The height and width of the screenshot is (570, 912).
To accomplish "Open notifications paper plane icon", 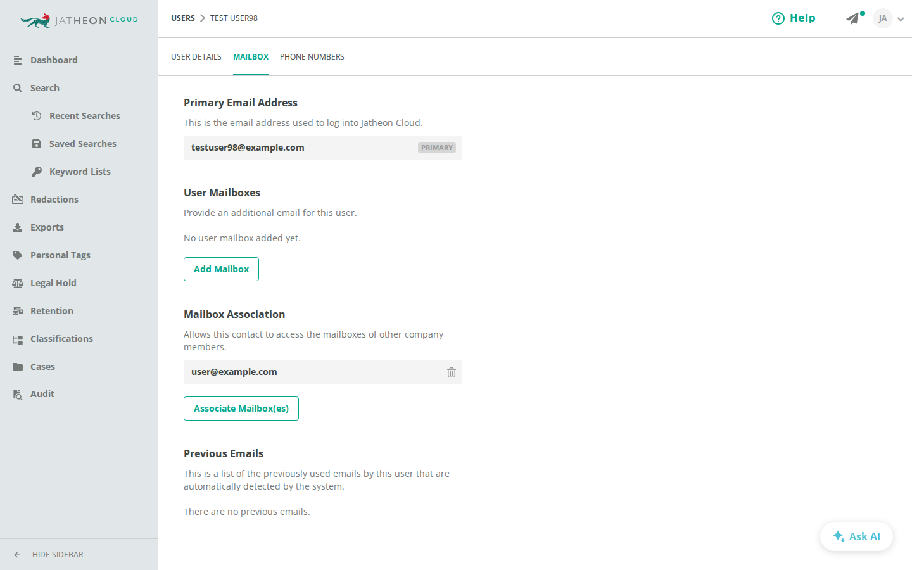I will [853, 18].
